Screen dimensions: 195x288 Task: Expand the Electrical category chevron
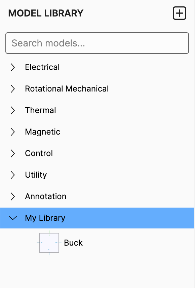(x=13, y=67)
